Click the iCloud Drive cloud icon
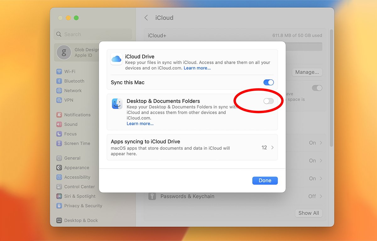 [116, 59]
